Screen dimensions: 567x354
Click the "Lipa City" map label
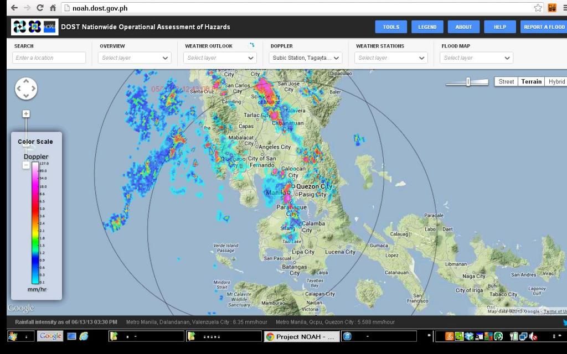pos(303,252)
